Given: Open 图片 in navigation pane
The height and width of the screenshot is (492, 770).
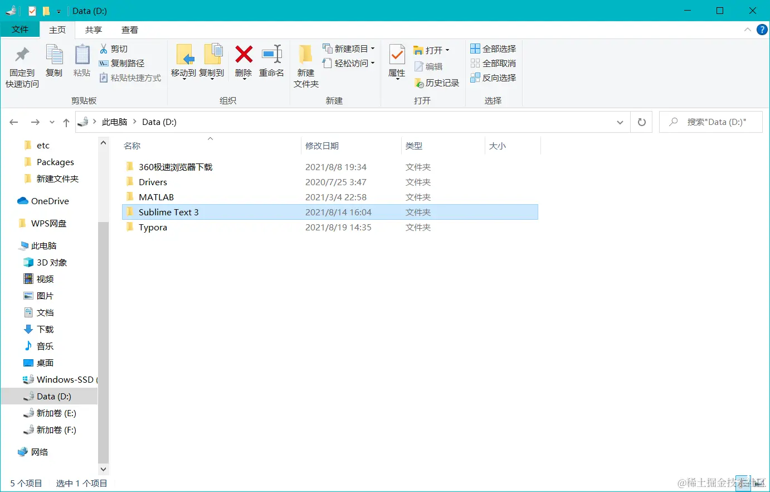Looking at the screenshot, I should (x=45, y=296).
